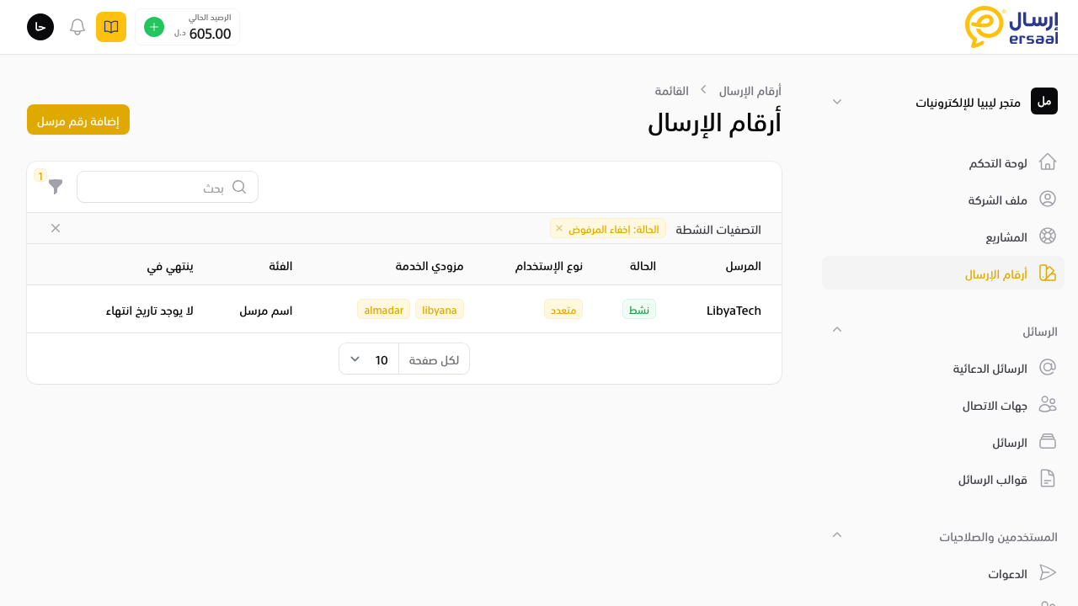This screenshot has height=606, width=1078.
Task: Click the green add balance plus icon
Action: click(x=154, y=27)
